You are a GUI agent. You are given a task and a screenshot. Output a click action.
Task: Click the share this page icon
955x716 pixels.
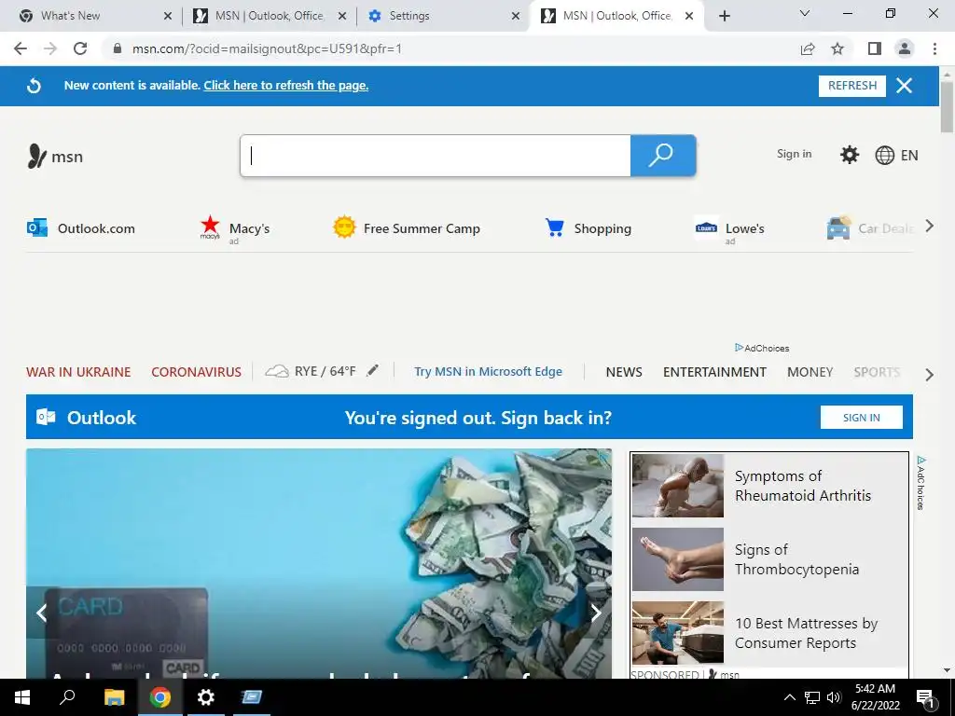[808, 48]
